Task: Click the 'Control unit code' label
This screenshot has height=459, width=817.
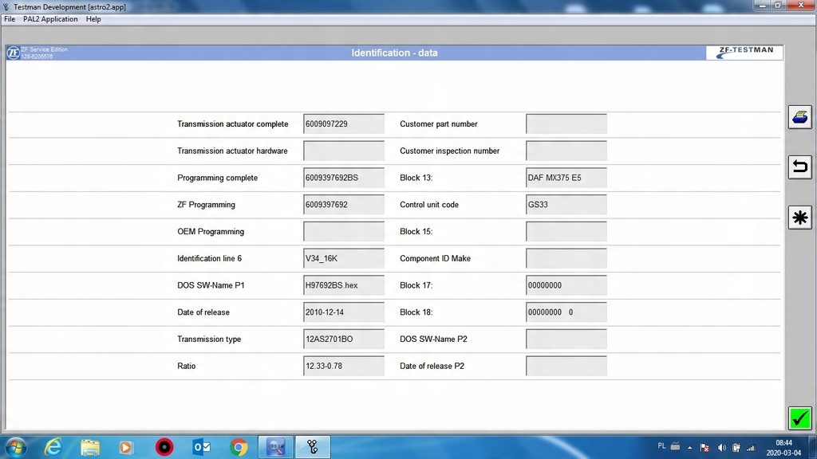Action: tap(429, 205)
